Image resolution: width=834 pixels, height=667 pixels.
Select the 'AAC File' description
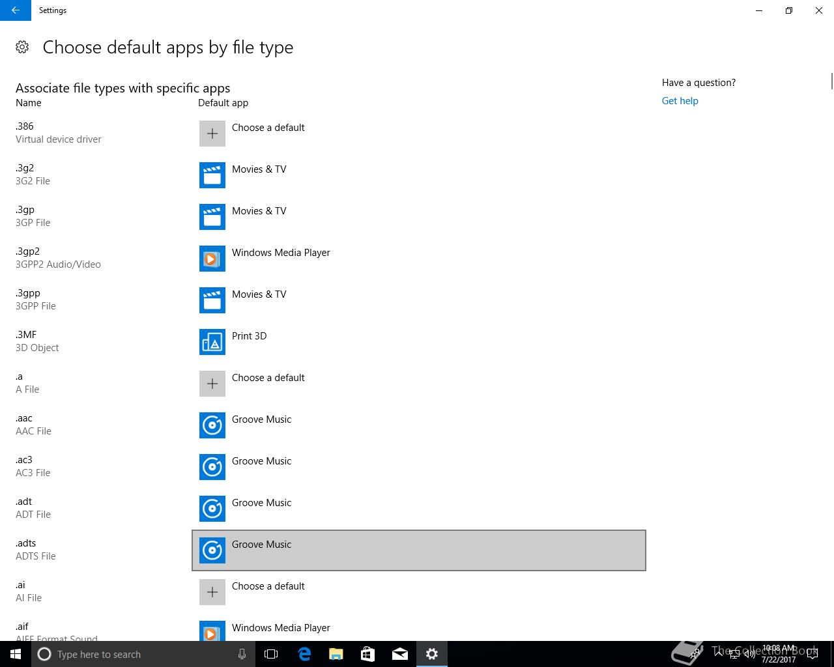coord(33,431)
